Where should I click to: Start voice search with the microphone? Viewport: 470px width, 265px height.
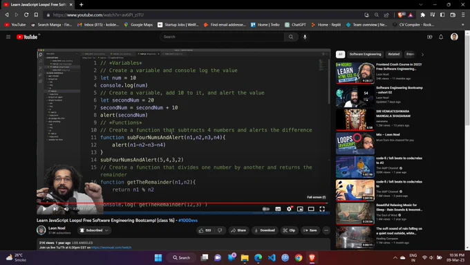(305, 37)
